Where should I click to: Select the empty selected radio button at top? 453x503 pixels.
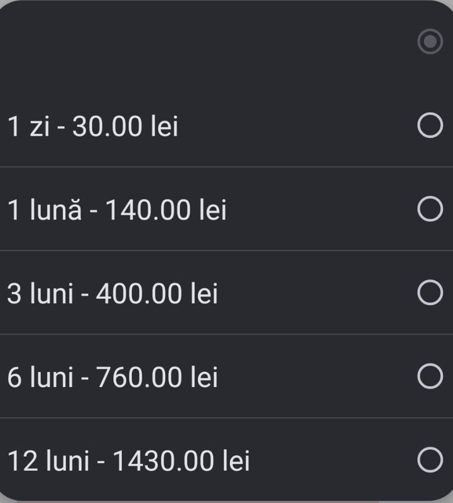[x=430, y=43]
